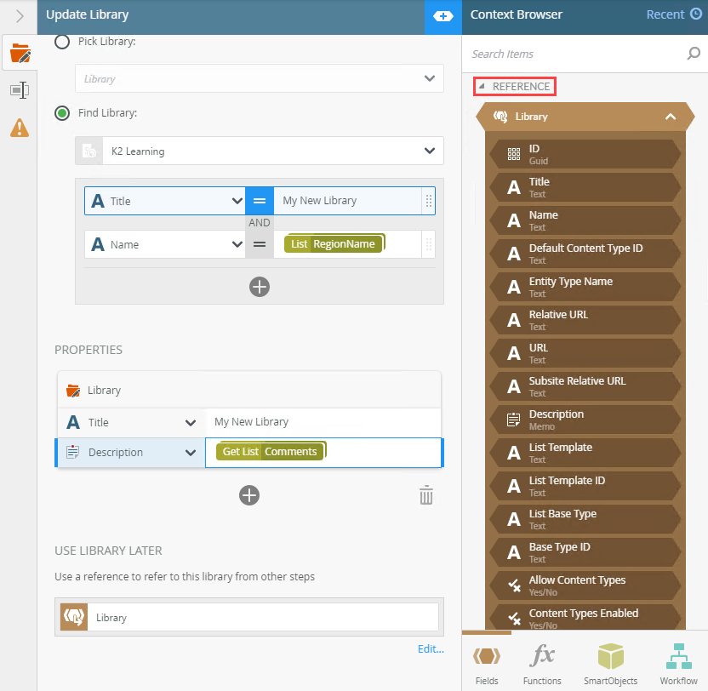Select the Entity Type Name field
The width and height of the screenshot is (708, 691).
[585, 287]
